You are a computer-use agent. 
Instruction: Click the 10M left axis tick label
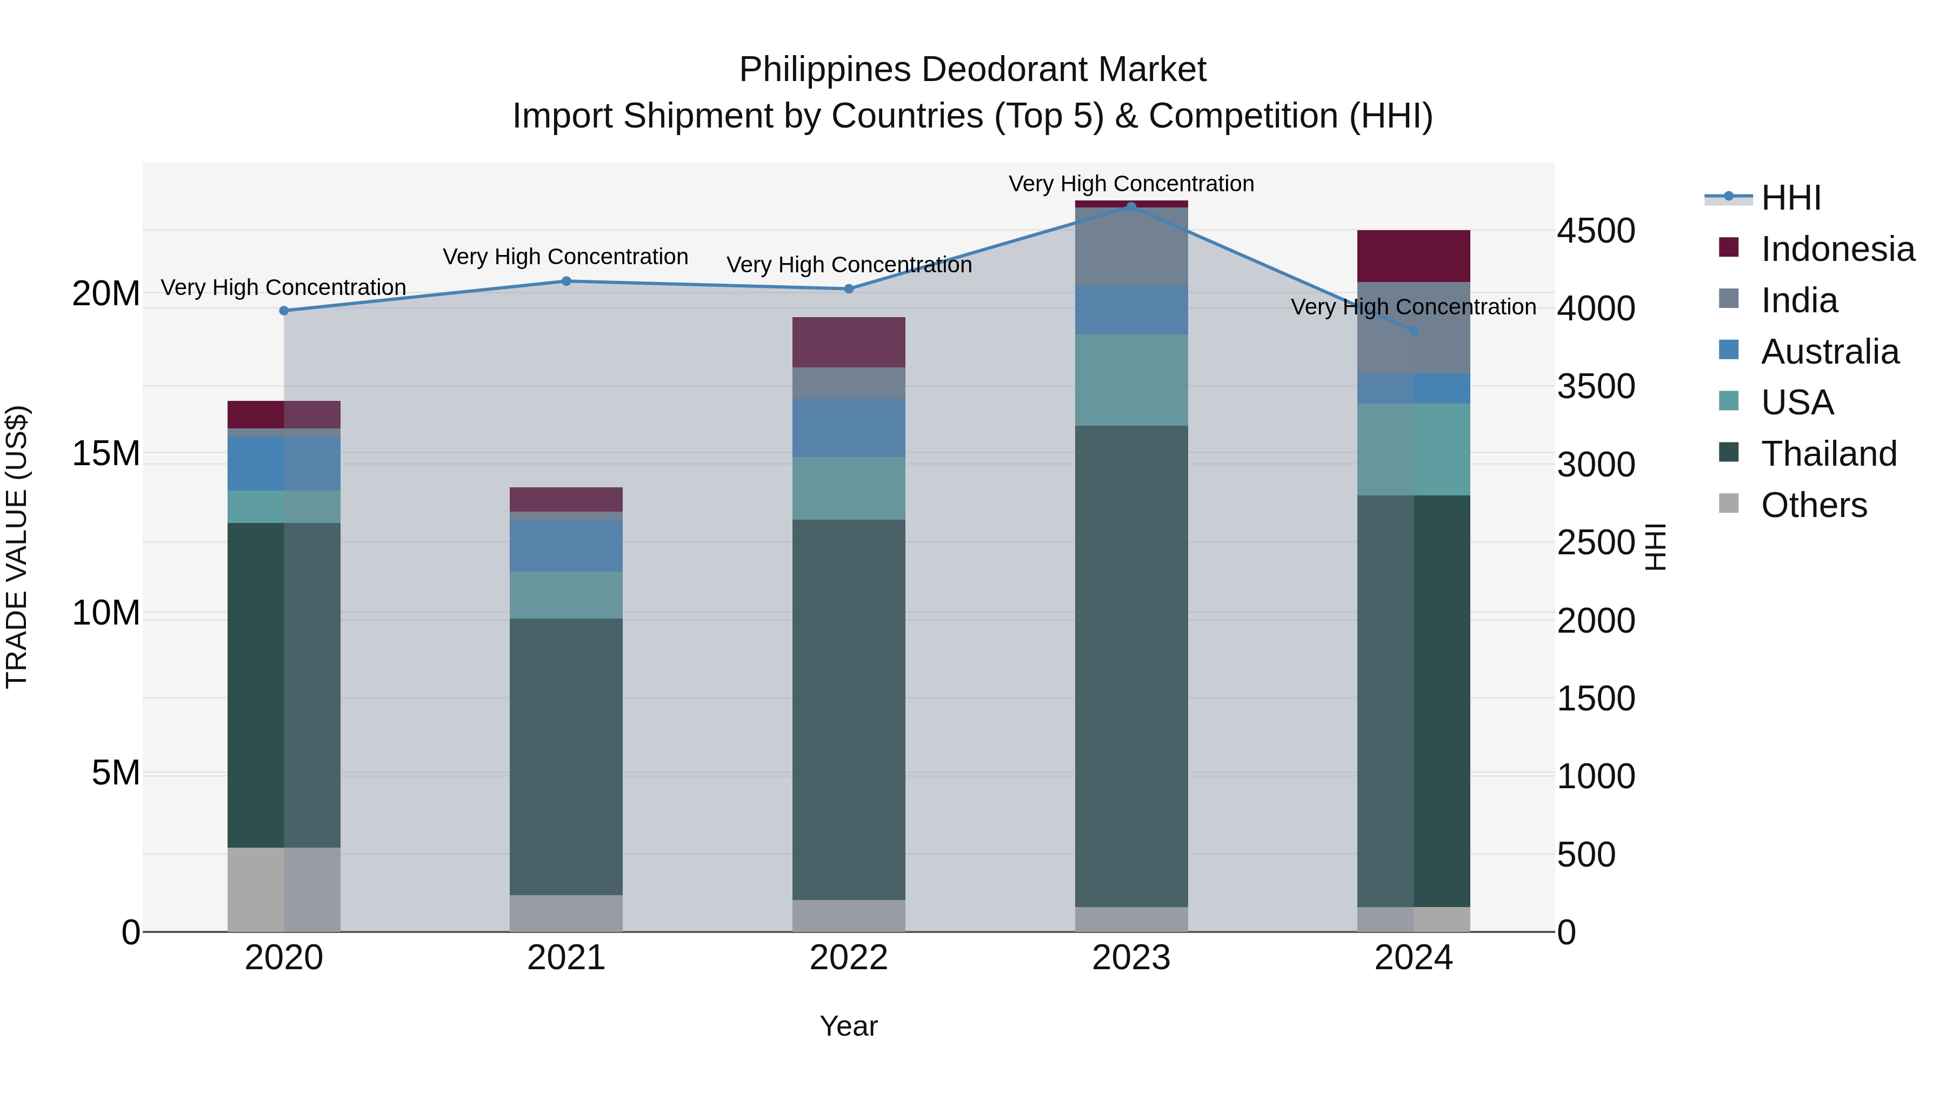point(106,613)
